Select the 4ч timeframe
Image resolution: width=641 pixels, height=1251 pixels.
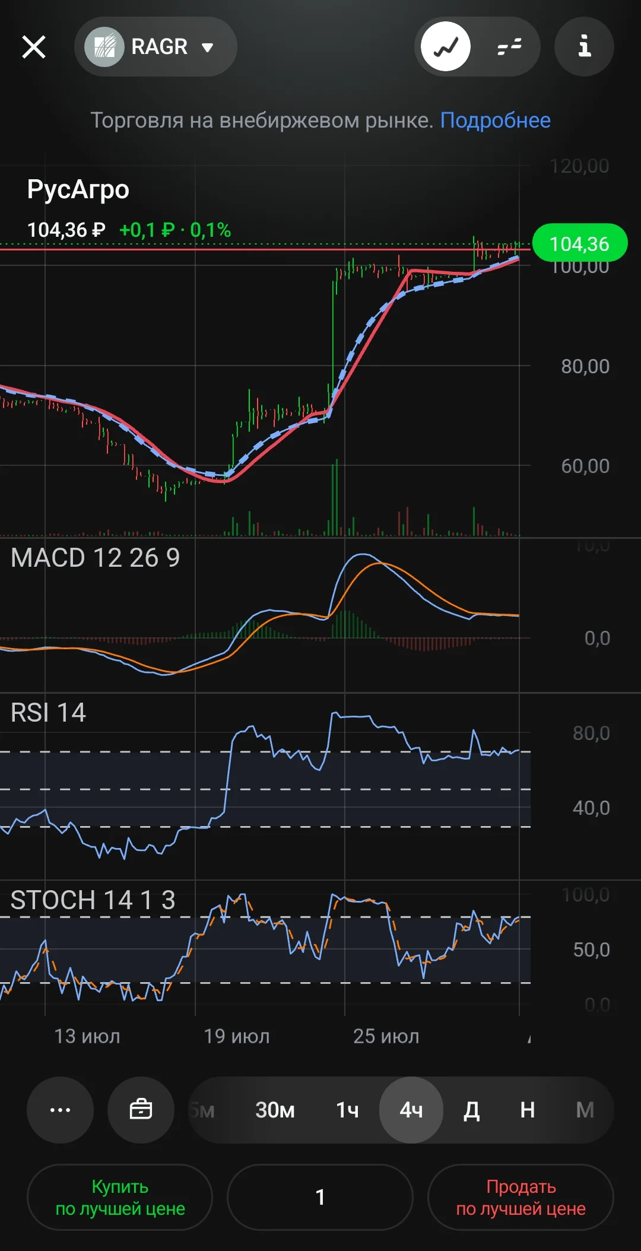[411, 1110]
